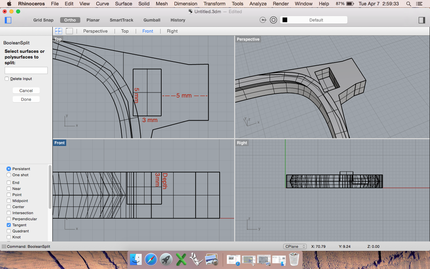Enable the Delete Input checkbox

pos(7,79)
